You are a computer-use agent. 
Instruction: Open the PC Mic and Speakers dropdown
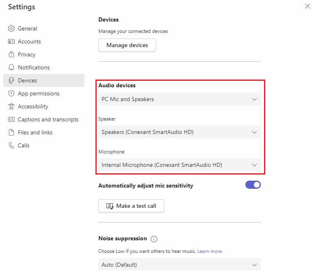180,99
